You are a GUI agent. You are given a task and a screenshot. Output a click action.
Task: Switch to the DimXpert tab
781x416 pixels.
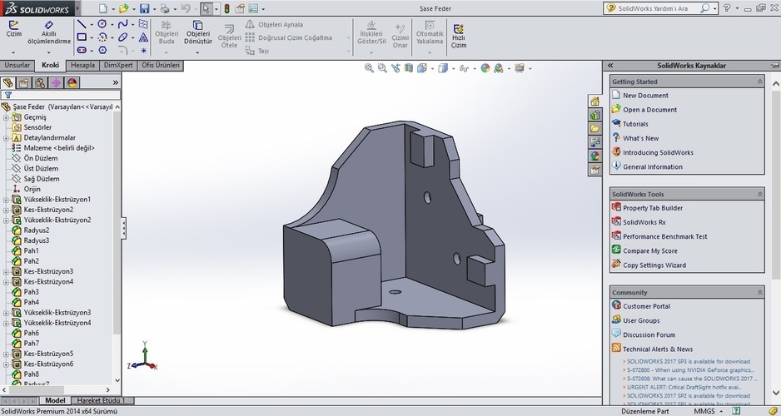pyautogui.click(x=118, y=65)
